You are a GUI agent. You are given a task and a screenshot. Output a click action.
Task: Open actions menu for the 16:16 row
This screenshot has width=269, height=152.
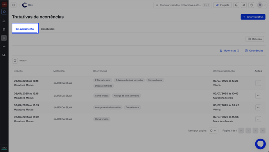coord(258,83)
